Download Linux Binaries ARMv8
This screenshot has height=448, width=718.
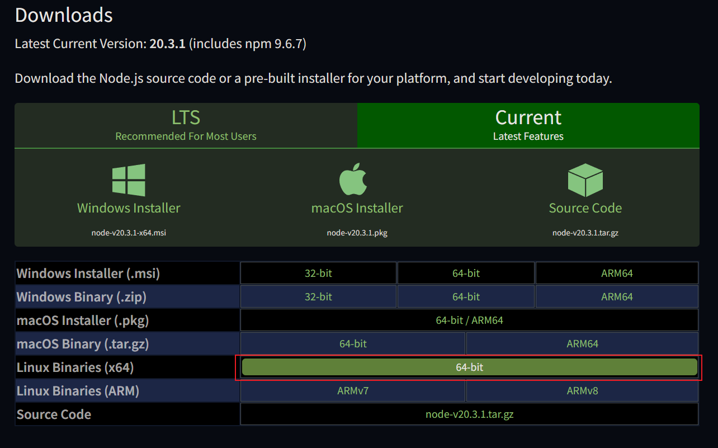pos(582,391)
